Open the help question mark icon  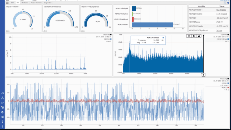point(2,127)
